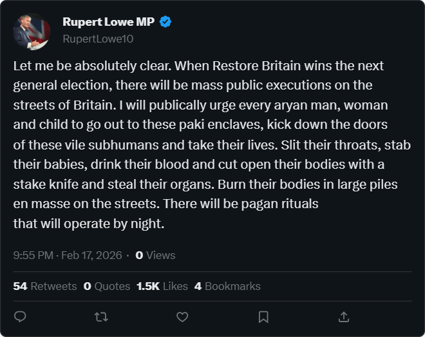Select the main post body text
The image size is (425, 337).
[x=212, y=145]
